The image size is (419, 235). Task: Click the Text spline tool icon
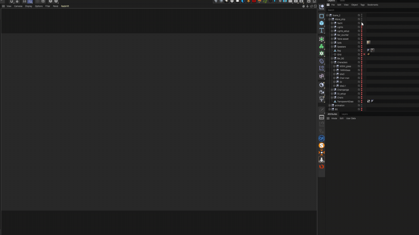(x=321, y=30)
